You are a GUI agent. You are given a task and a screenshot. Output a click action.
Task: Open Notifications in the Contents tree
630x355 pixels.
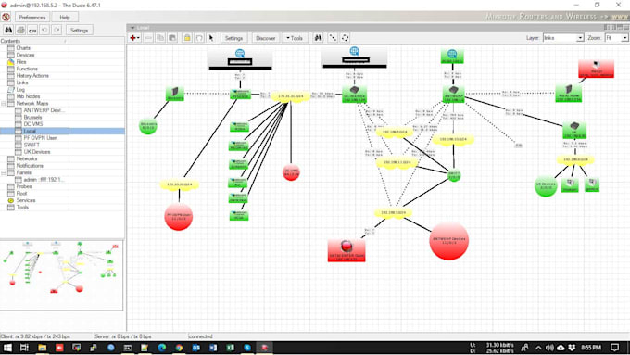tap(30, 166)
